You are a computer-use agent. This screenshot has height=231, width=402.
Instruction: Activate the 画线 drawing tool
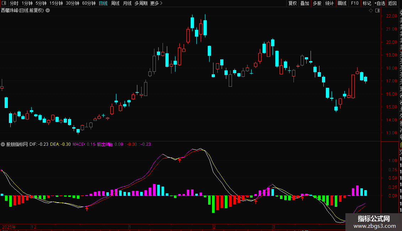point(342,3)
